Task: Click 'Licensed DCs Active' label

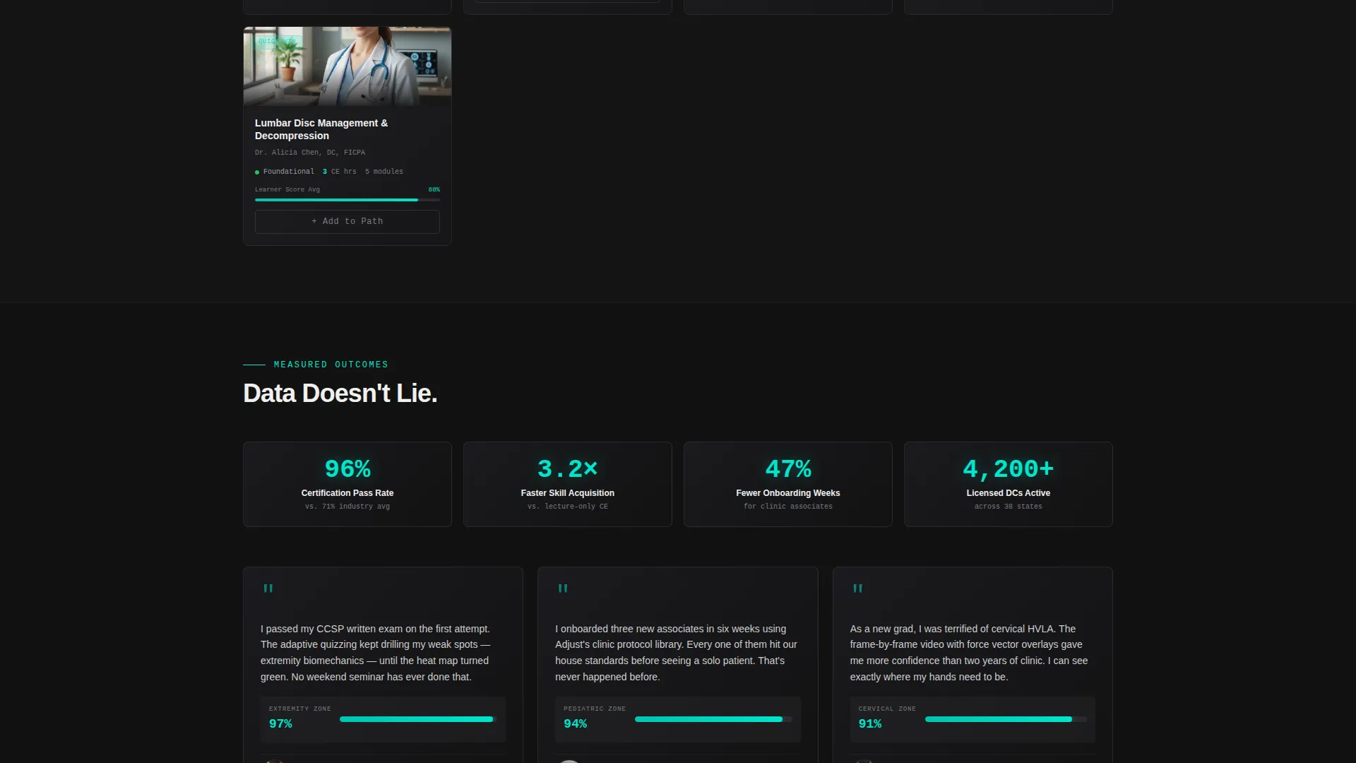Action: [1009, 493]
